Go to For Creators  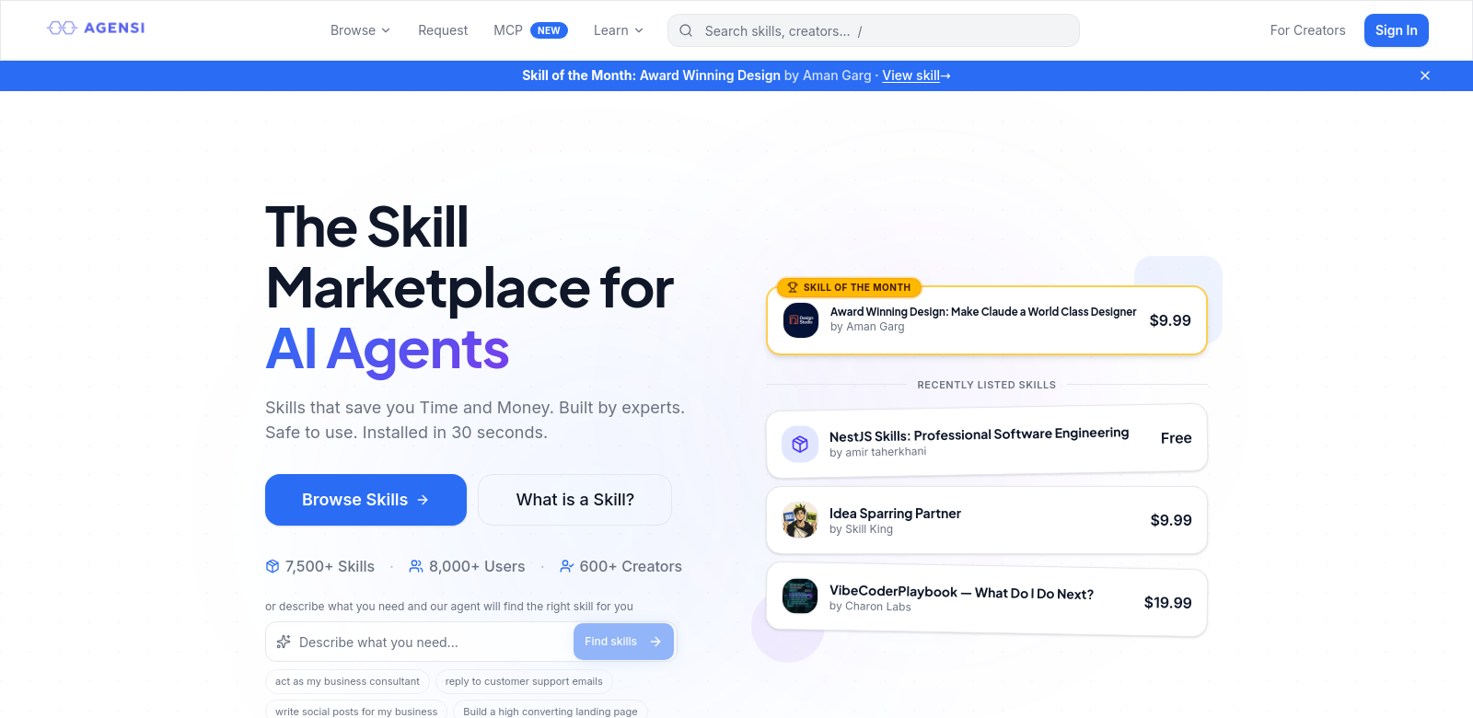point(1307,30)
